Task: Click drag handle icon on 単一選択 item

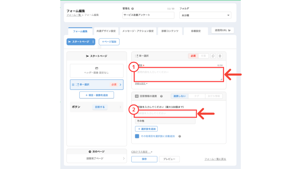Action: (x=73, y=84)
